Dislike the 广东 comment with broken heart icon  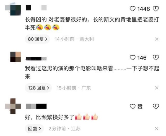(156, 58)
